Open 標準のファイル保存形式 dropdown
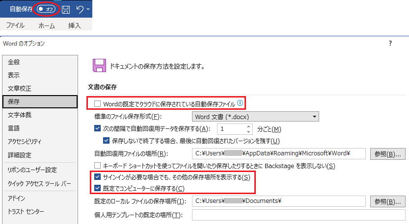The width and height of the screenshot is (409, 224). tap(255, 117)
